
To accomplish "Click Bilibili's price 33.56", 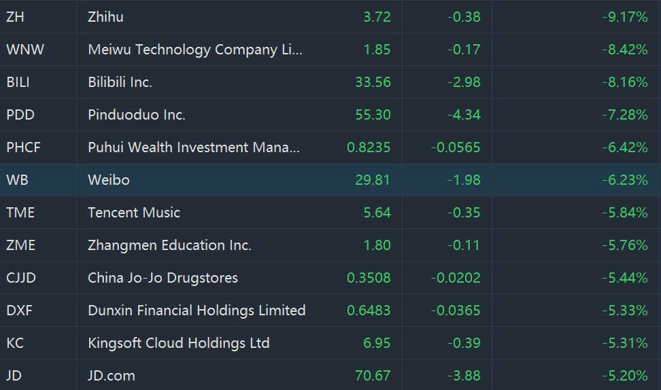I will 373,82.
